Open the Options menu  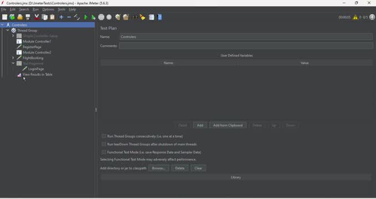48,9
